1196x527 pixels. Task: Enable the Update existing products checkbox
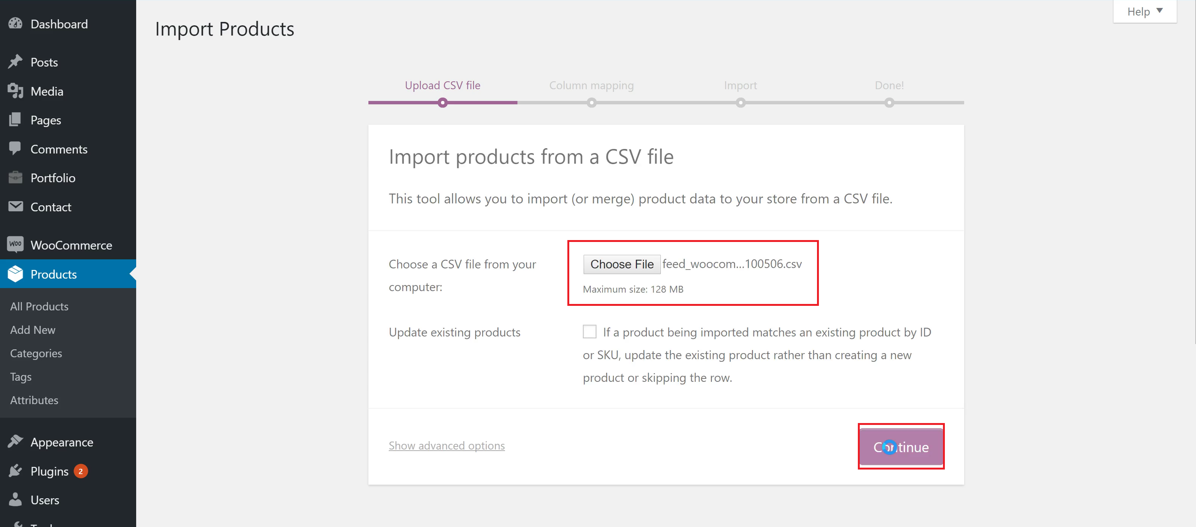(589, 332)
